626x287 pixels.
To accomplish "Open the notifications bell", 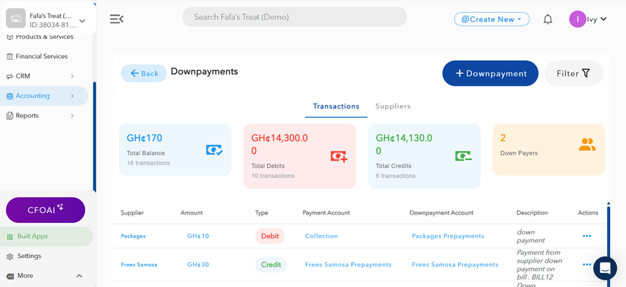I will click(548, 19).
